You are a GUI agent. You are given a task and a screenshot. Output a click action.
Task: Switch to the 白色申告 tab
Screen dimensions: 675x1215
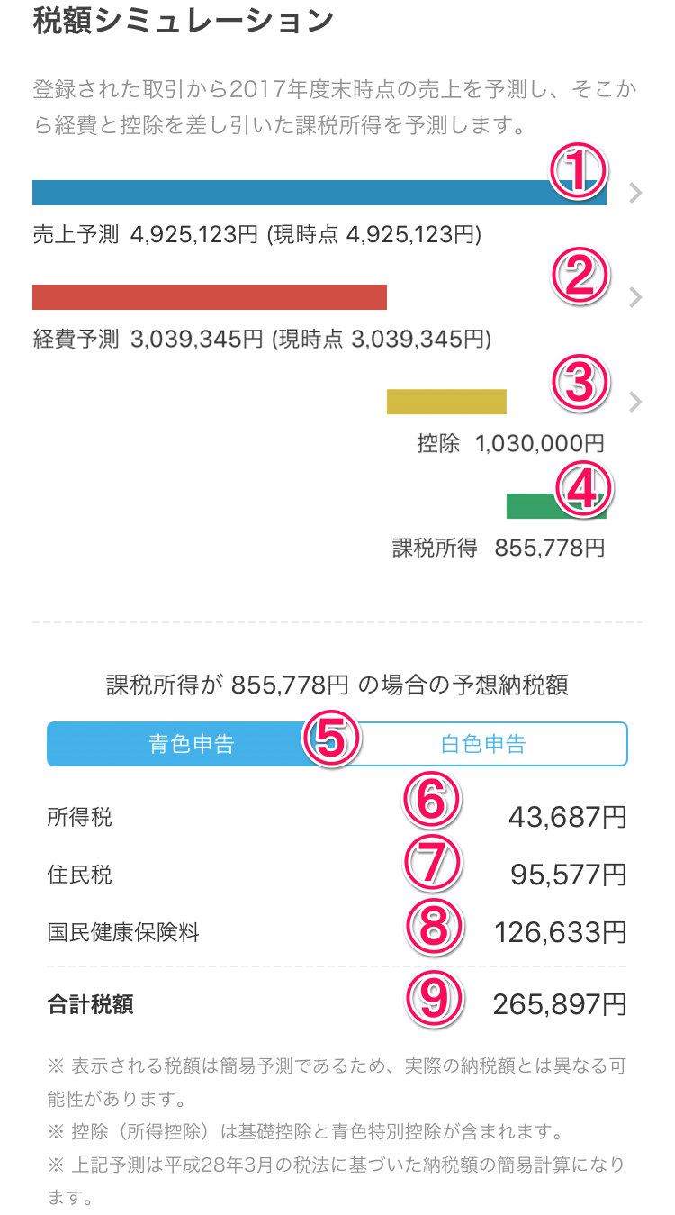click(x=482, y=744)
